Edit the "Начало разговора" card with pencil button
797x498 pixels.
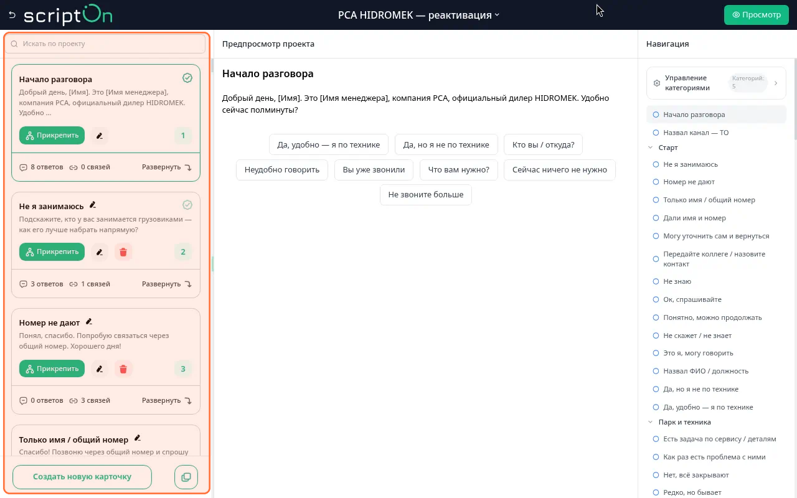tap(99, 135)
